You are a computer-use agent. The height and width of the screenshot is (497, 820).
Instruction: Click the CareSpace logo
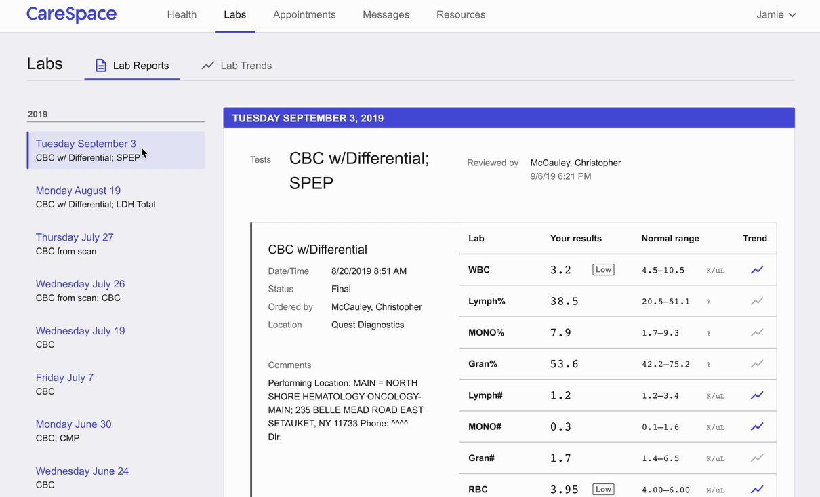71,14
